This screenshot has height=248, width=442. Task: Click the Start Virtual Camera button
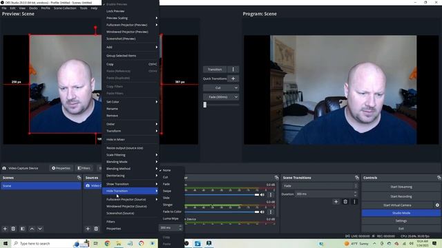tap(397, 205)
